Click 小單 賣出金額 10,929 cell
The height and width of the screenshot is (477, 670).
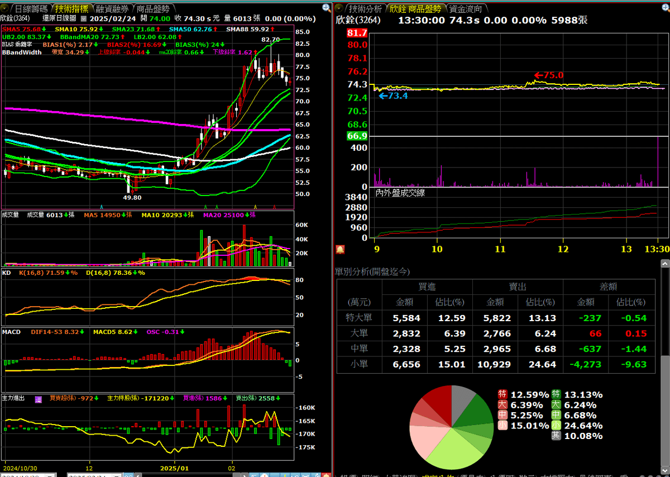click(494, 364)
